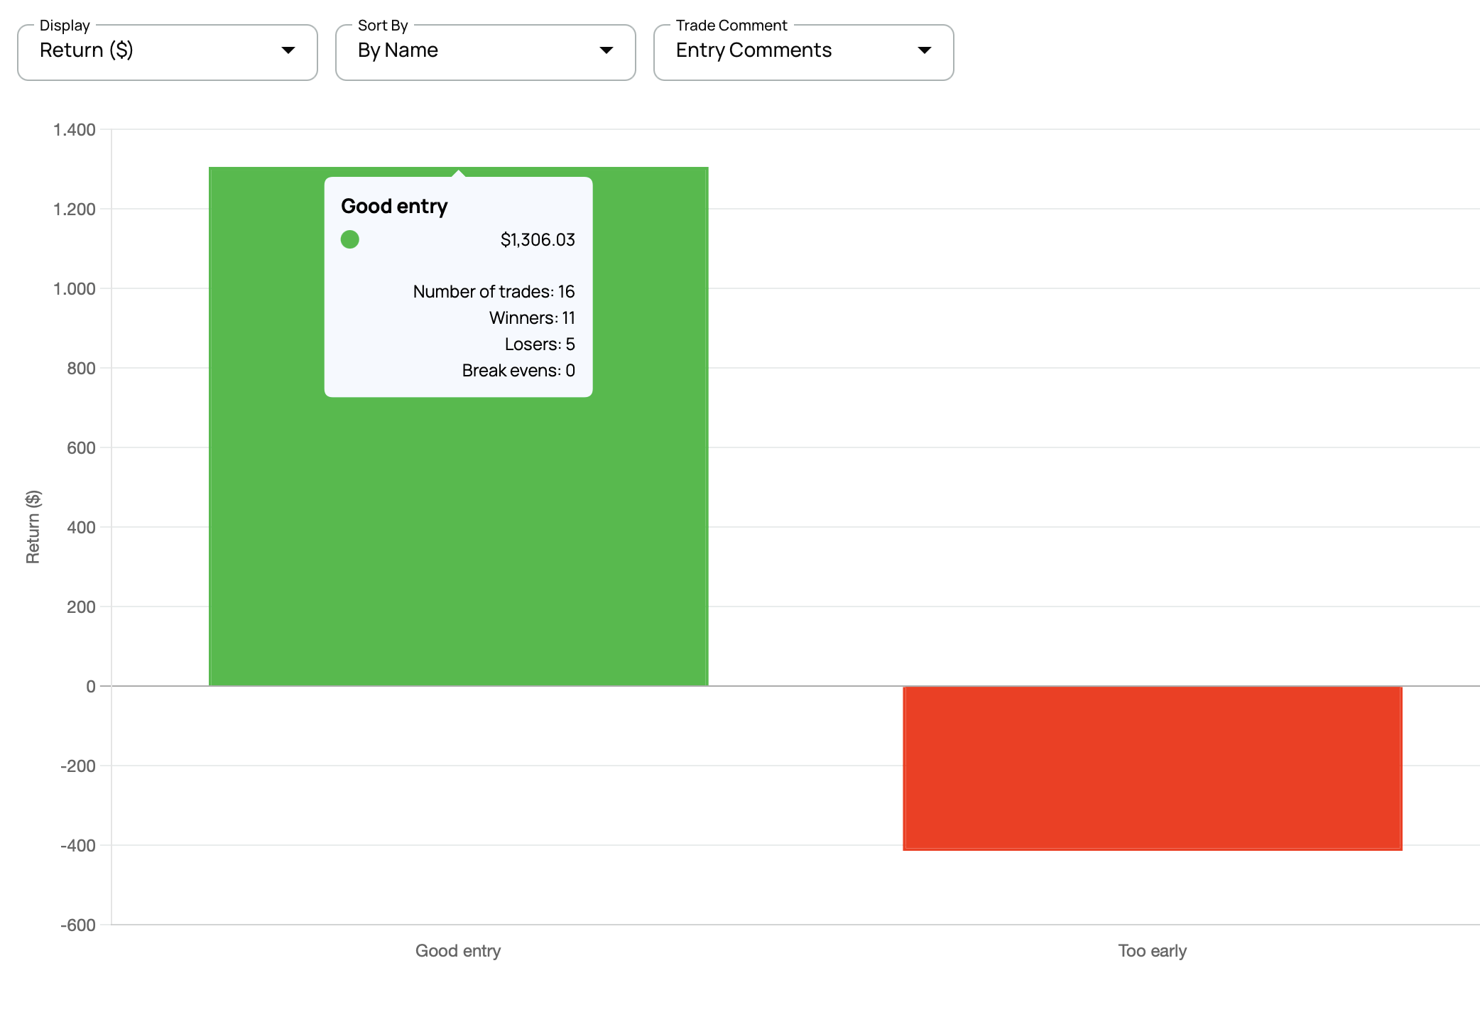Click the Good entry tooltip title
The image size is (1480, 1017).
coord(394,206)
